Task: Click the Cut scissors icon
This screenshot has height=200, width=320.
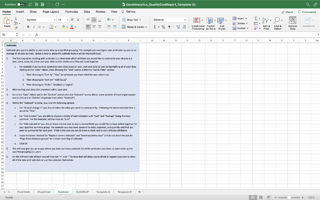Action: point(16,19)
